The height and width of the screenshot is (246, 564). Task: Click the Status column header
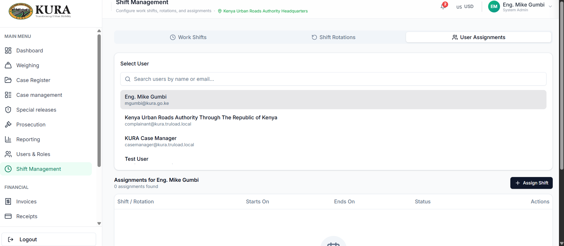point(423,202)
